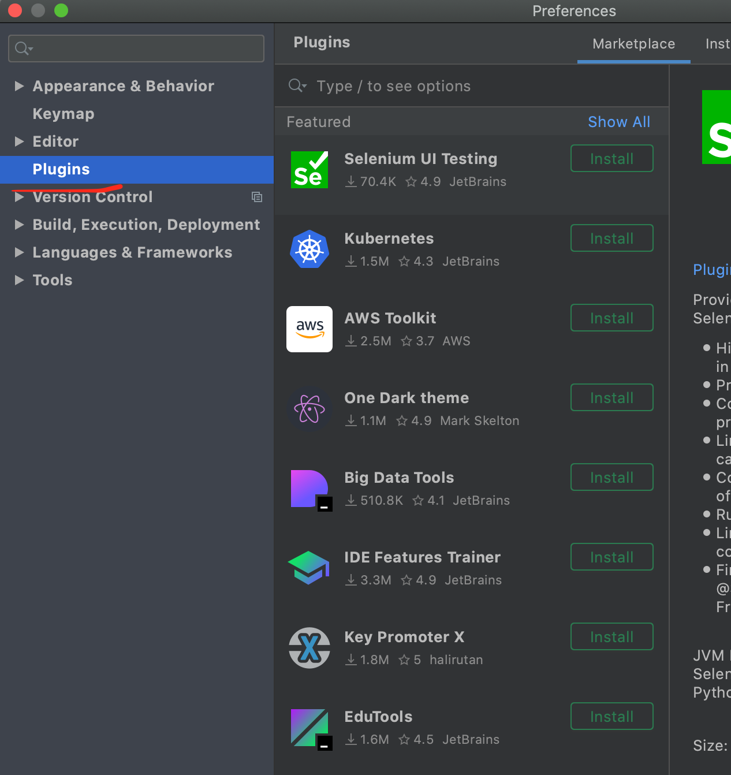Click Show All featured plugins link
731x775 pixels.
coord(619,122)
